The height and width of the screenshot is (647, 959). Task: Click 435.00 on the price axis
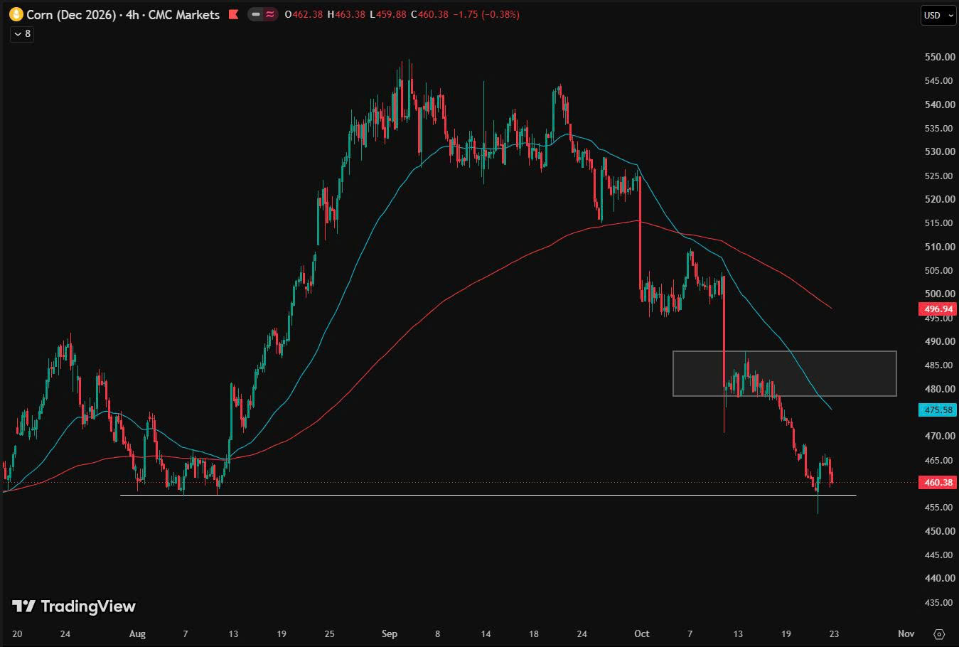939,602
